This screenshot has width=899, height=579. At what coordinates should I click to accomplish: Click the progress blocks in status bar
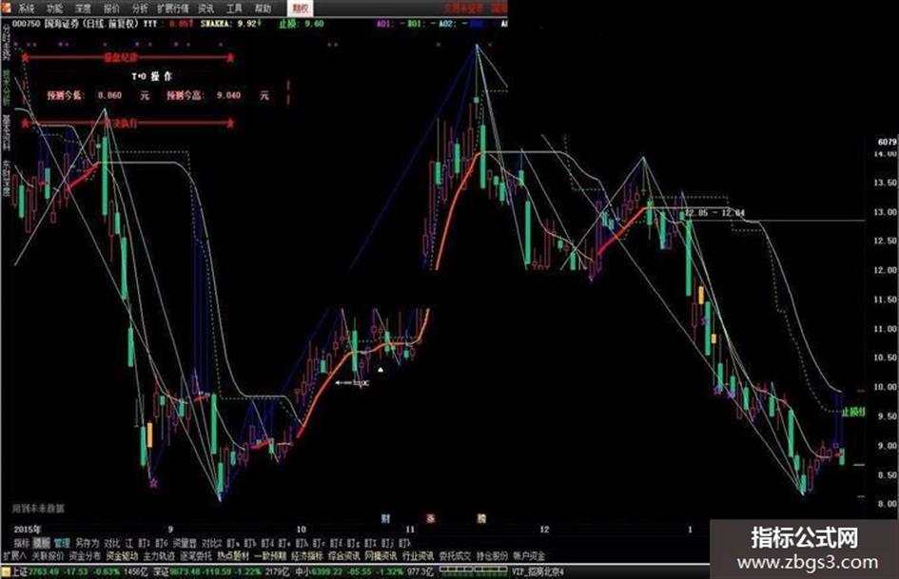coord(474,569)
